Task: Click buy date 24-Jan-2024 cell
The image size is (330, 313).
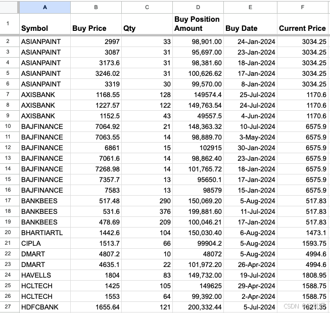Action: pyautogui.click(x=250, y=41)
